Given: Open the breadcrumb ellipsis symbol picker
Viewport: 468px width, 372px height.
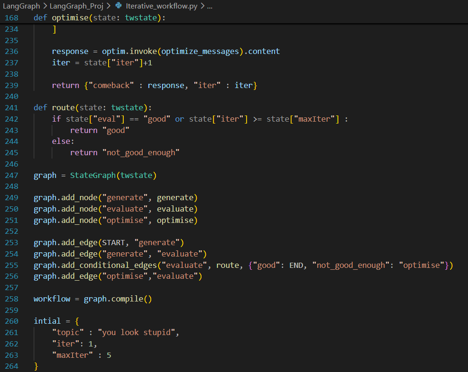Looking at the screenshot, I should [210, 7].
